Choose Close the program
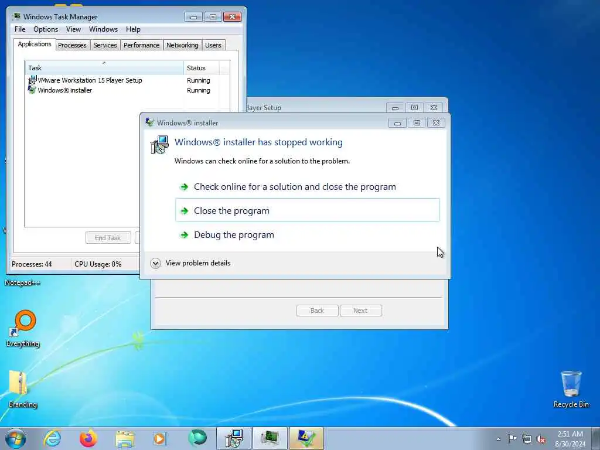 [308, 210]
